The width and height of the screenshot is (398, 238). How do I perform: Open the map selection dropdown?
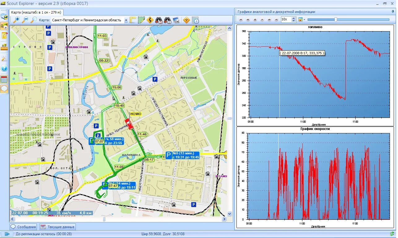[126, 20]
